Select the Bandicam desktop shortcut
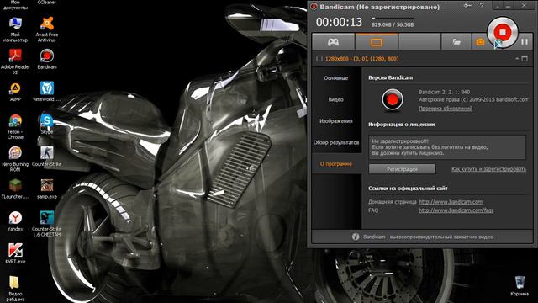The width and height of the screenshot is (538, 303). click(47, 60)
